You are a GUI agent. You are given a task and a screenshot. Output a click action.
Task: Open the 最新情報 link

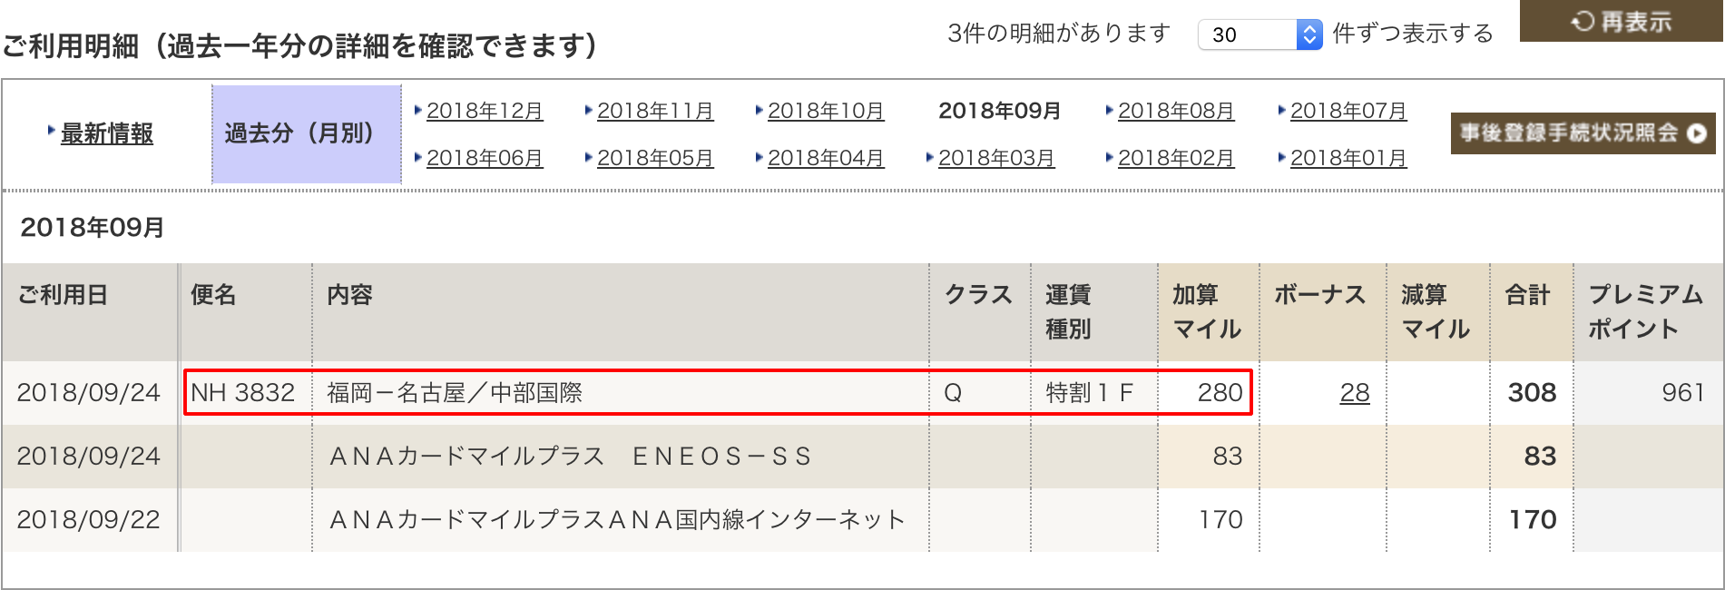point(106,134)
